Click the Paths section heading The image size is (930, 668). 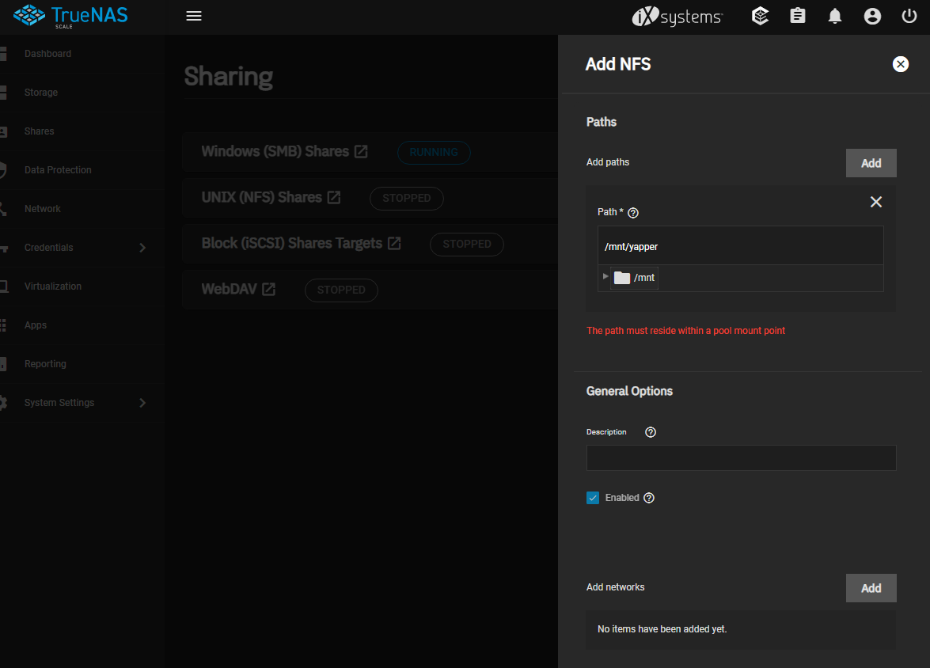pyautogui.click(x=602, y=122)
